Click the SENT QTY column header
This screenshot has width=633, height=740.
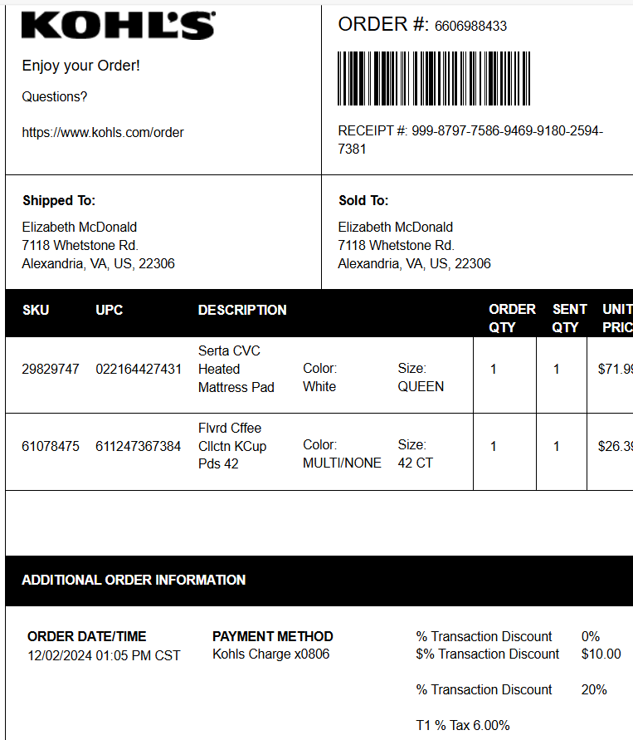(569, 318)
